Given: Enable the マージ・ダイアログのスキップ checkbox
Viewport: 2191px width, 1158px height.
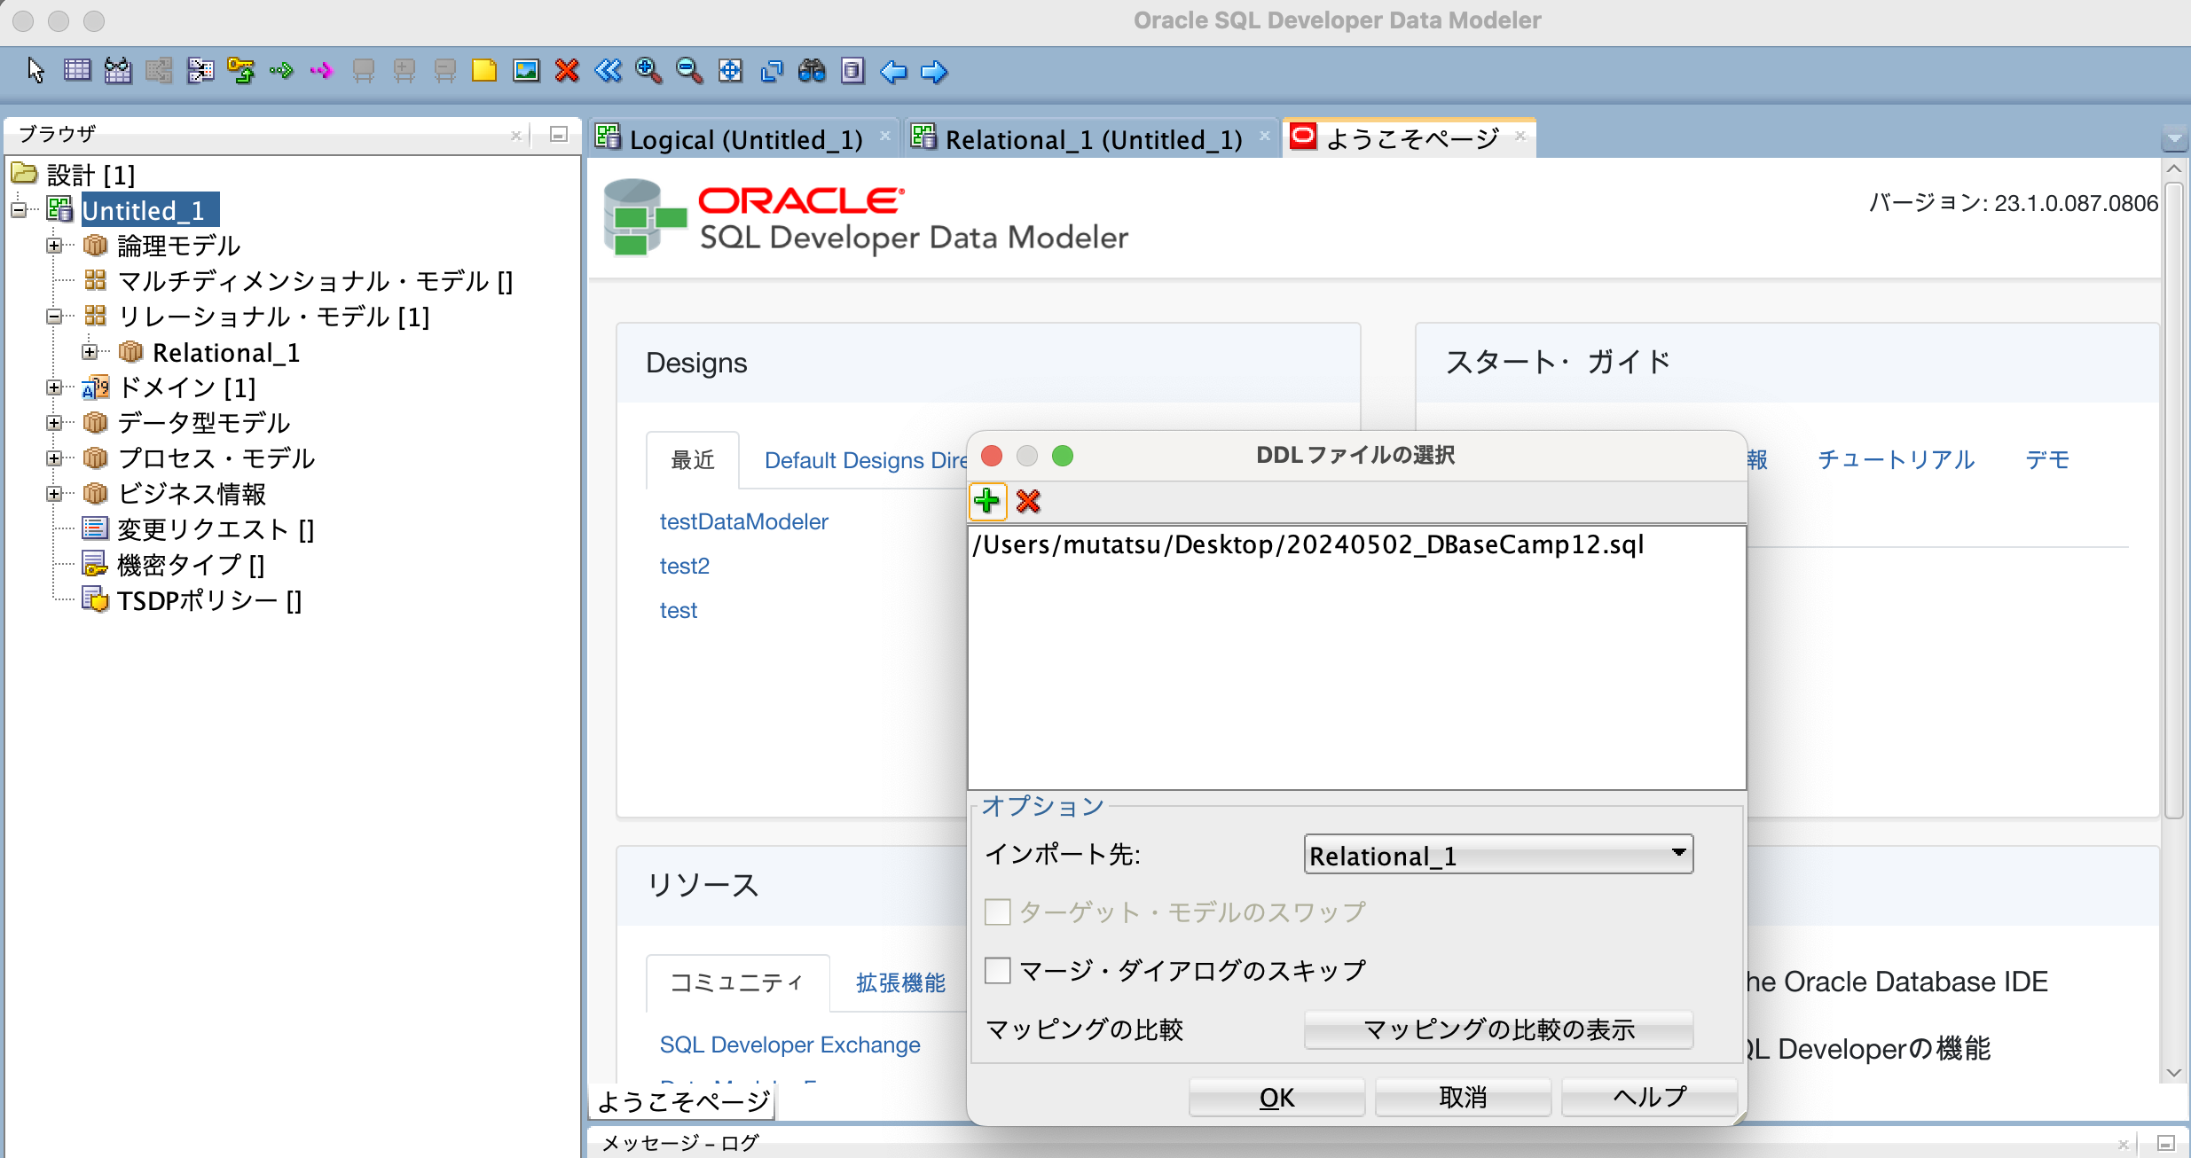Looking at the screenshot, I should pyautogui.click(x=997, y=970).
